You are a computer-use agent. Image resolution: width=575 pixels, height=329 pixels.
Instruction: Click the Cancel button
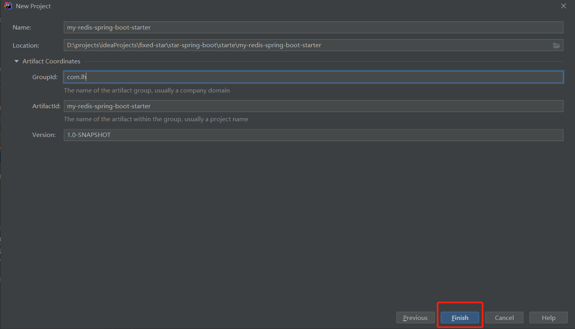coord(504,318)
